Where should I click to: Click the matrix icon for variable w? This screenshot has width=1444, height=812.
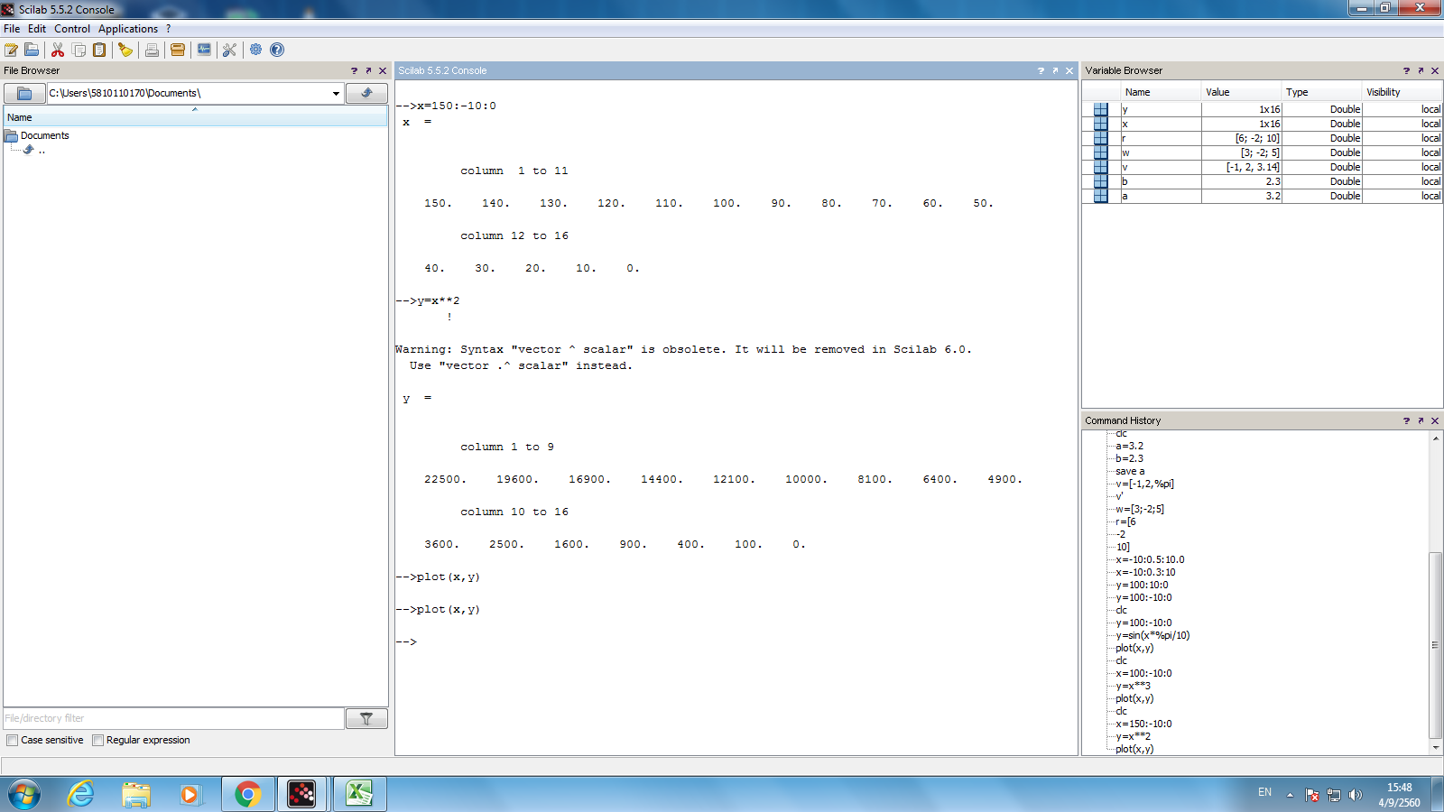click(x=1100, y=152)
